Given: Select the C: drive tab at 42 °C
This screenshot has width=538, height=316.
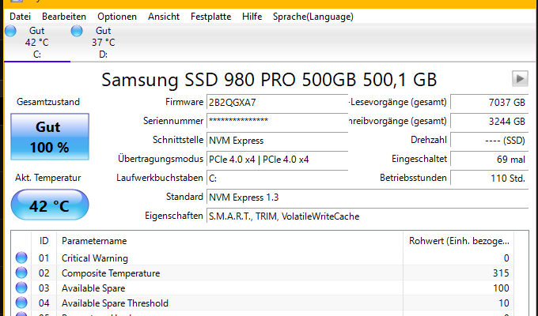Looking at the screenshot, I should click(x=37, y=42).
